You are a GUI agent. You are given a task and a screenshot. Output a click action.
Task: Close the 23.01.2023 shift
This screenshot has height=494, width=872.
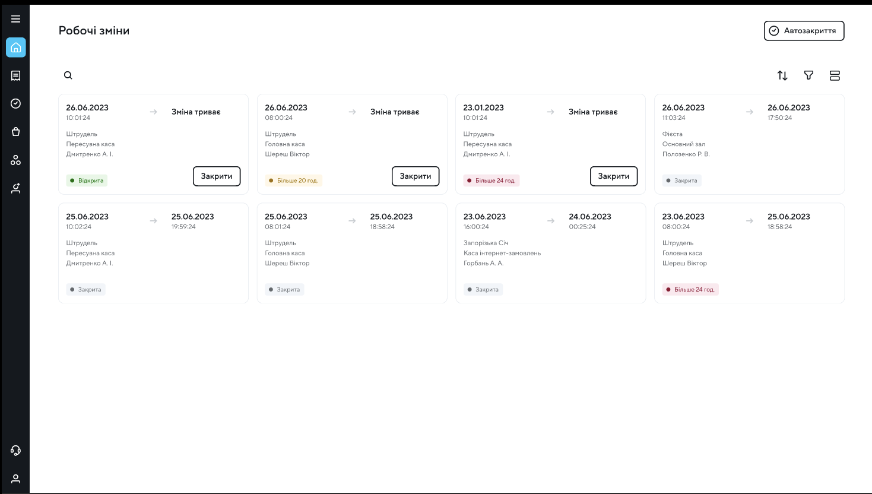(614, 176)
